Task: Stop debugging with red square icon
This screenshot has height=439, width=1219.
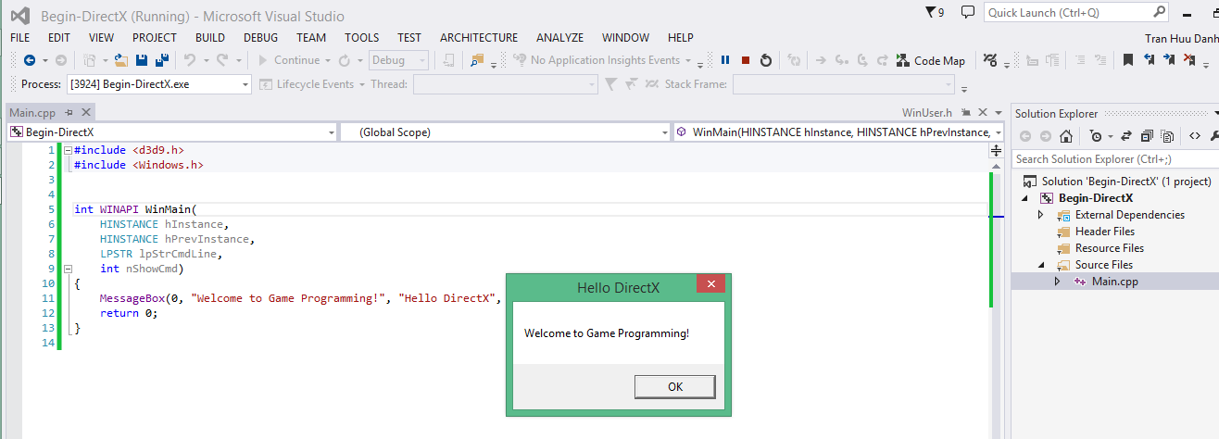Action: click(x=746, y=60)
